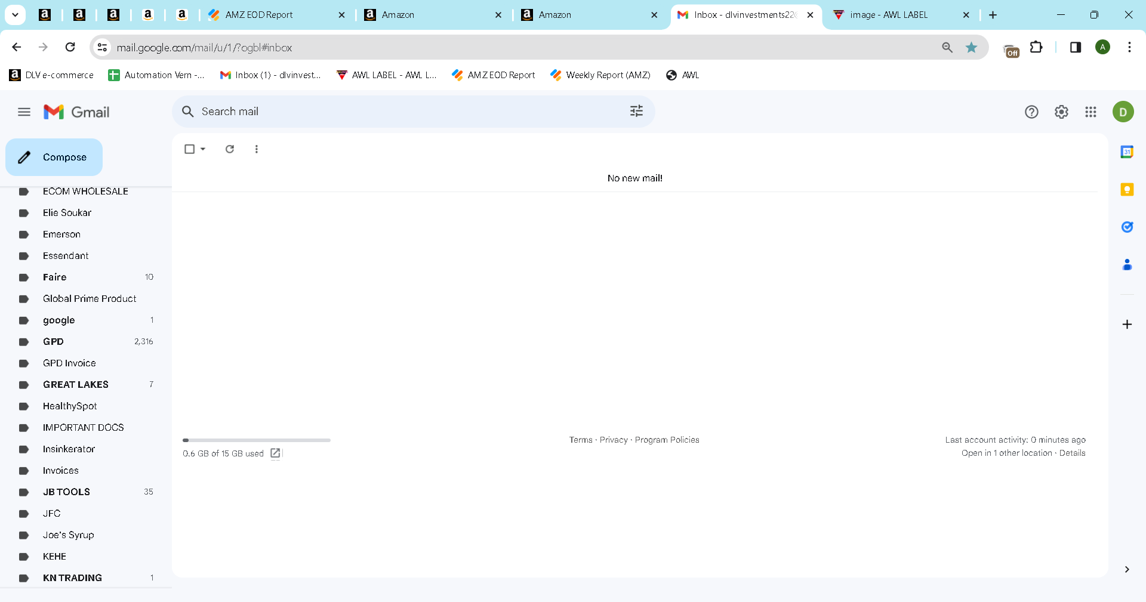Image resolution: width=1146 pixels, height=602 pixels.
Task: Click the Privacy footer link
Action: tap(614, 440)
